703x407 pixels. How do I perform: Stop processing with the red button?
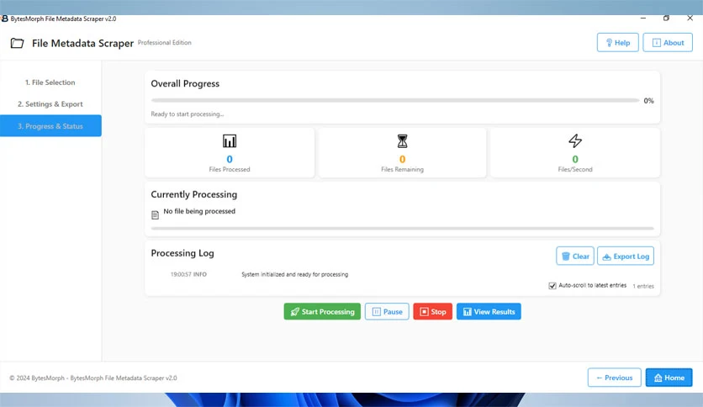pyautogui.click(x=433, y=311)
